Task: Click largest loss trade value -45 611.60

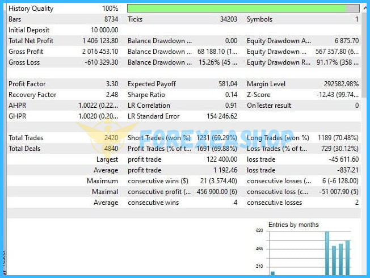Action: (343, 159)
